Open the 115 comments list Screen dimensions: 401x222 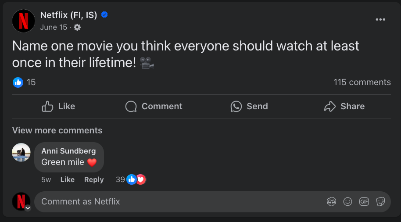362,82
